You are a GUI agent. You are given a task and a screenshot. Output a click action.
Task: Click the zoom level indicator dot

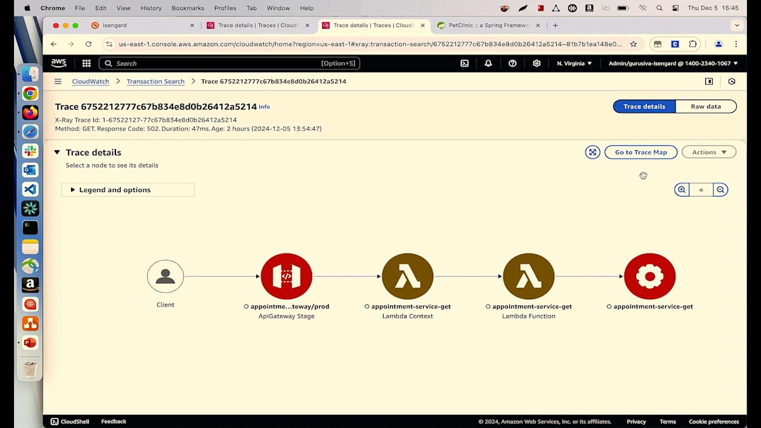[701, 190]
